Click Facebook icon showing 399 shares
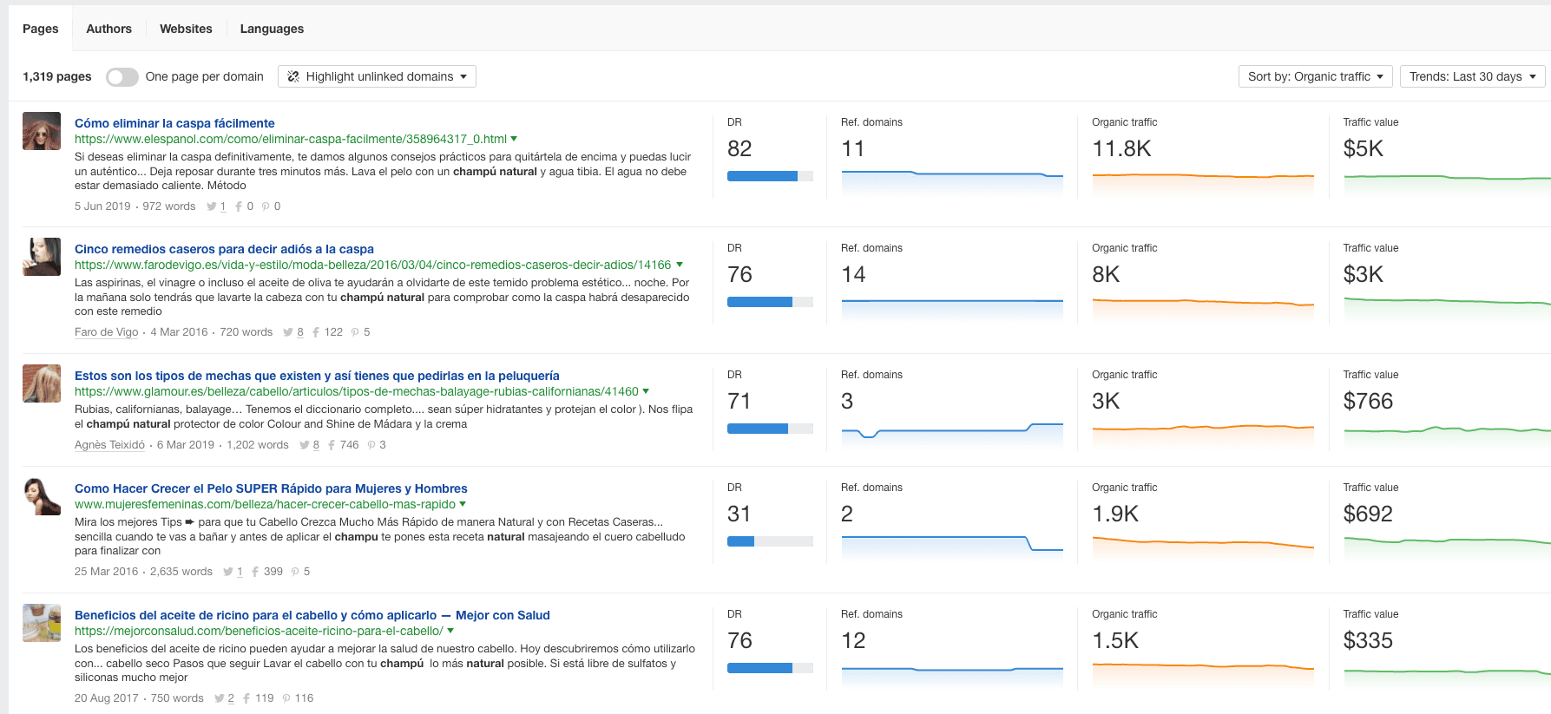The height and width of the screenshot is (714, 1551). pos(255,572)
